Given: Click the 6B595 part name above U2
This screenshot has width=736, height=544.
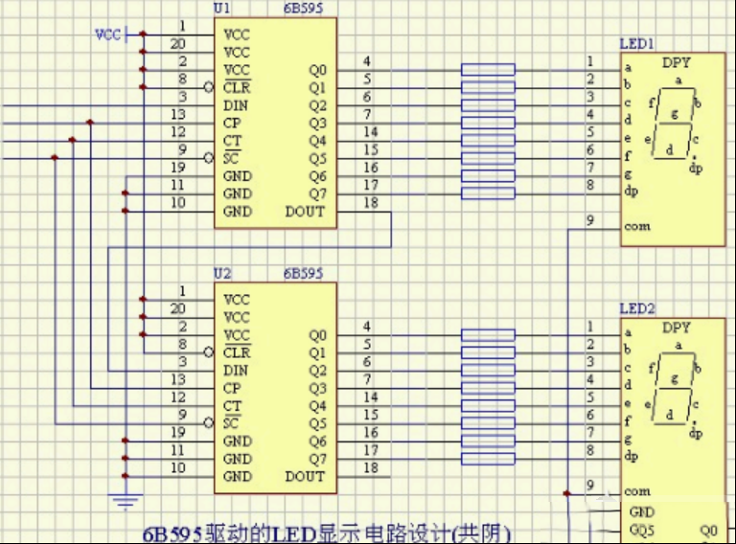Looking at the screenshot, I should coord(303,273).
